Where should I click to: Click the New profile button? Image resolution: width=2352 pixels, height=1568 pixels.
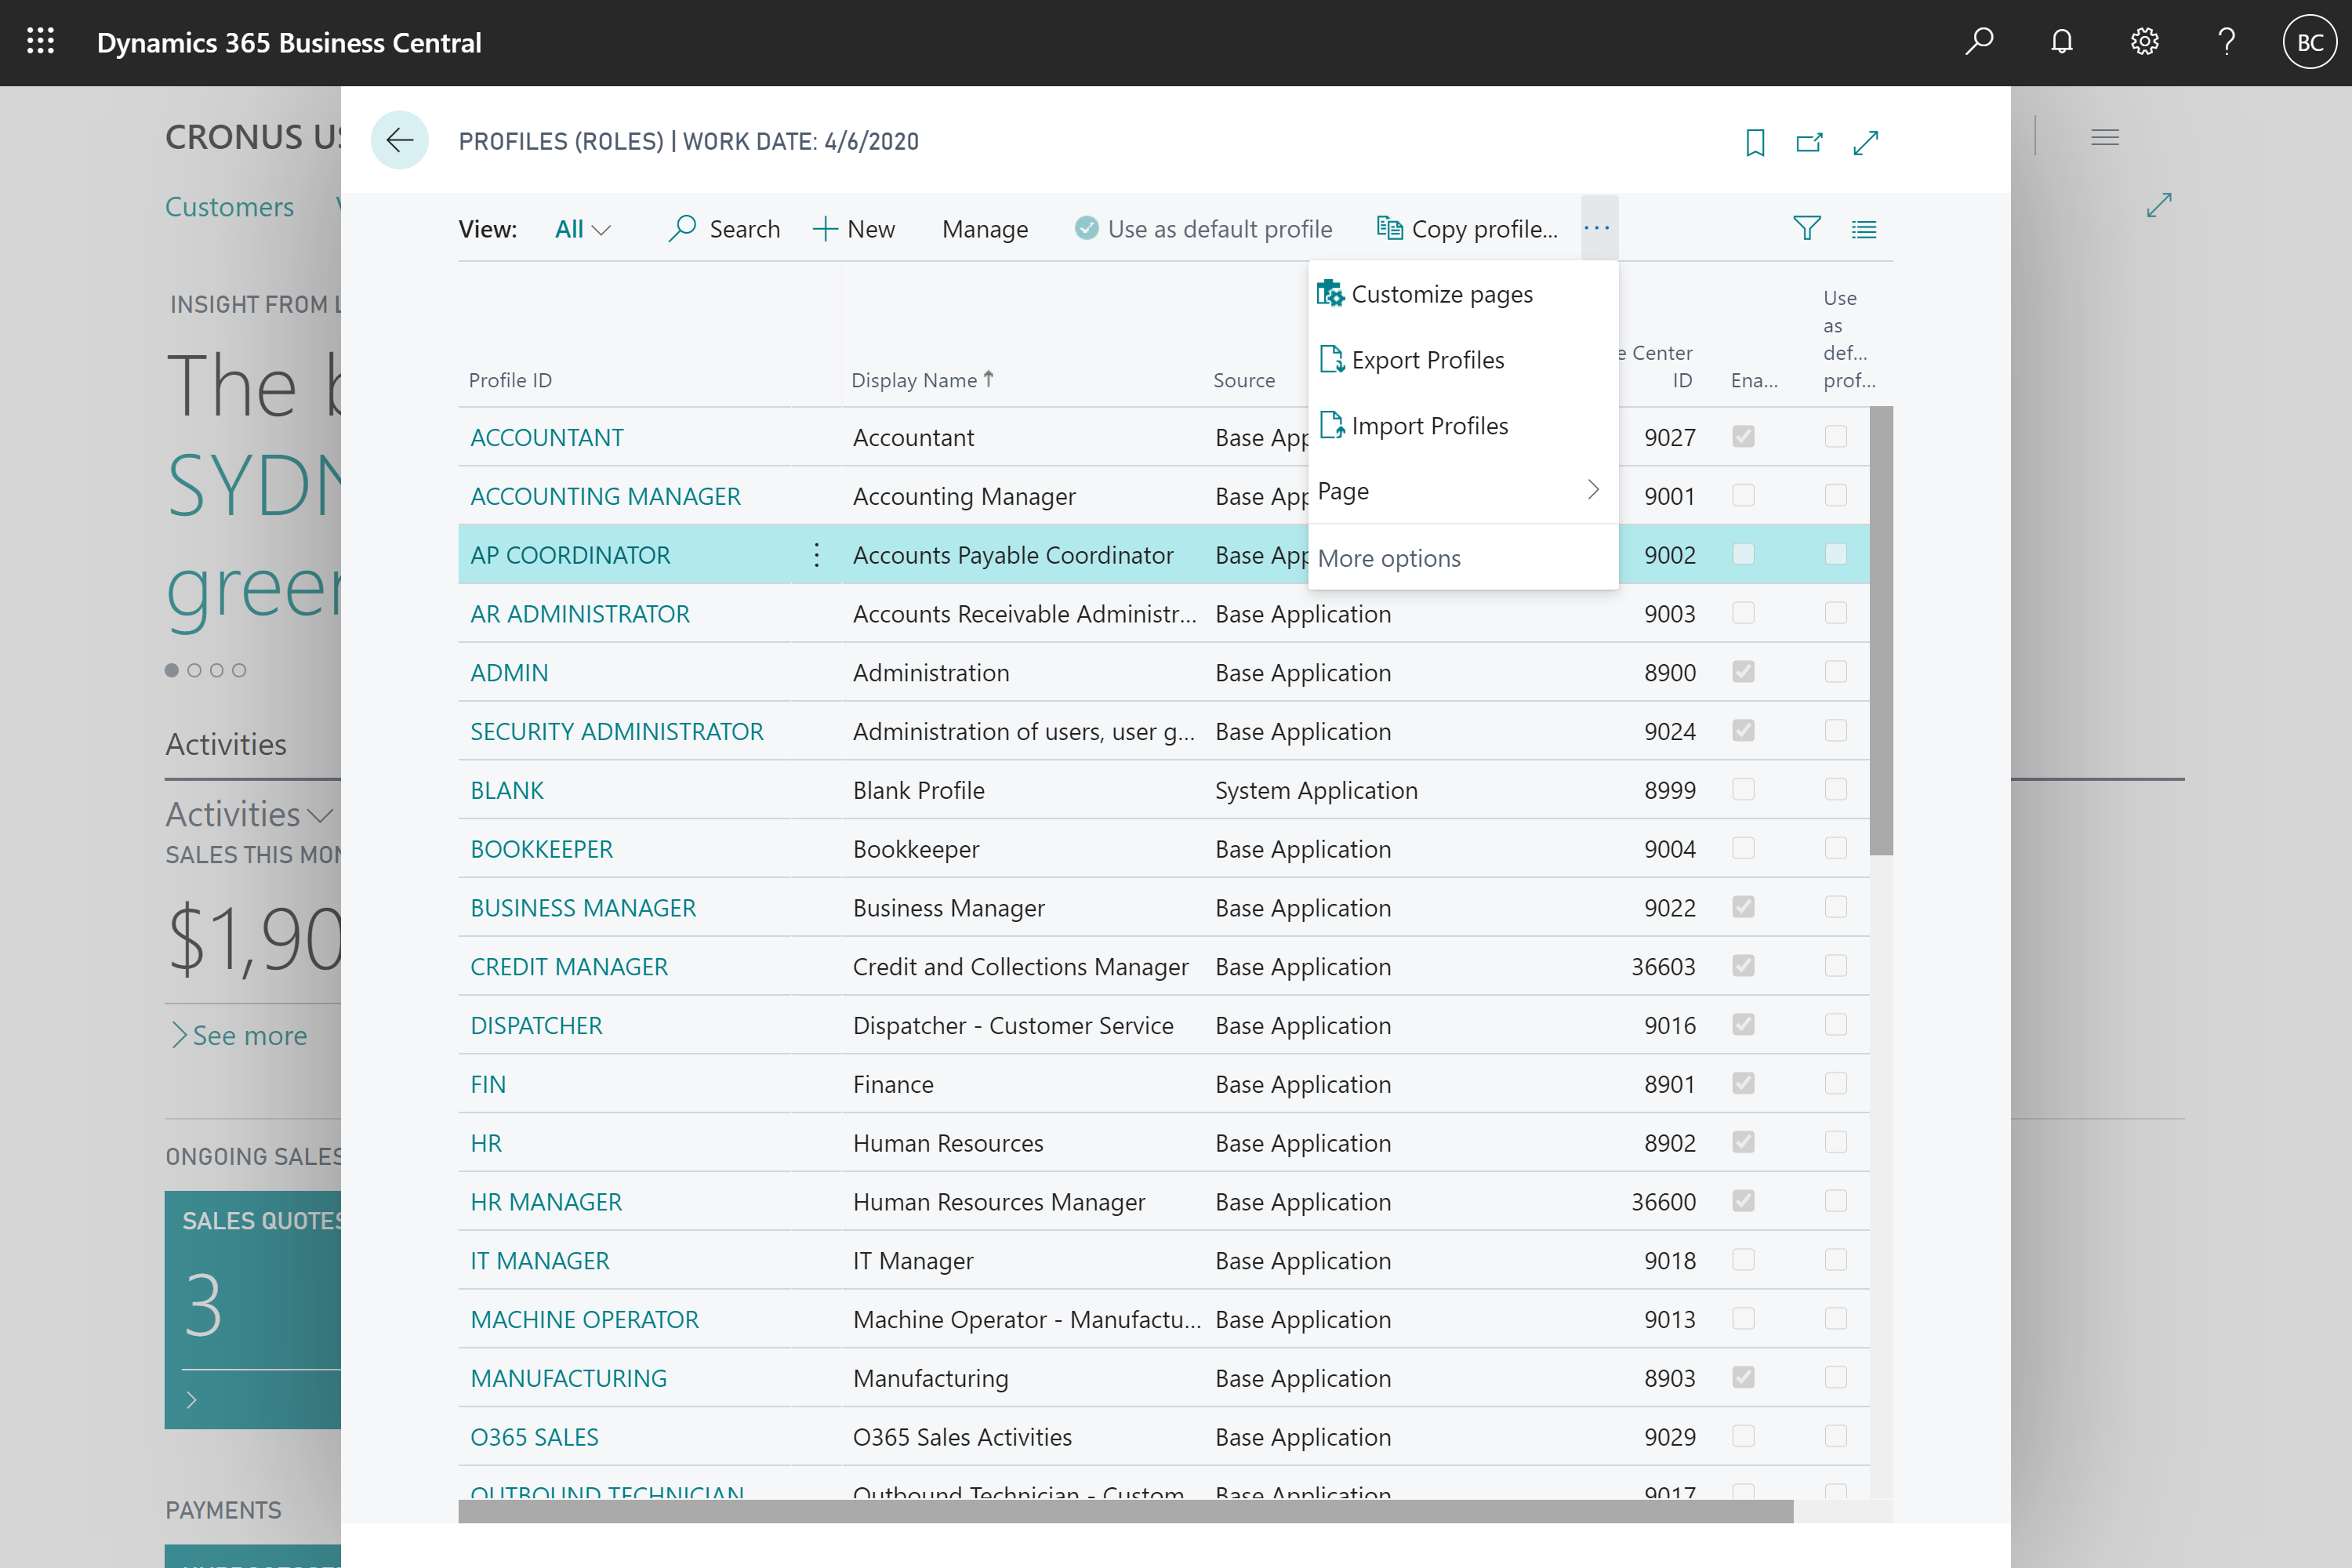click(852, 227)
